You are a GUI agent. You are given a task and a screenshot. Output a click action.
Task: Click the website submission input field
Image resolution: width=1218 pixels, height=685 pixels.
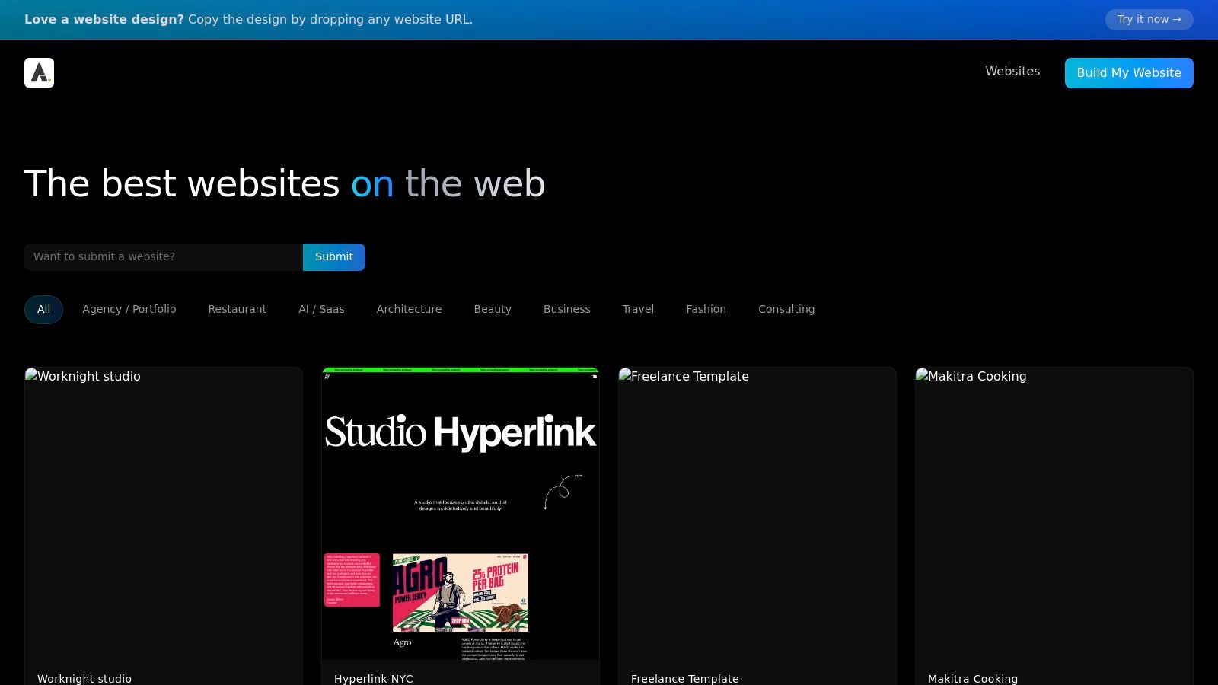(x=162, y=256)
